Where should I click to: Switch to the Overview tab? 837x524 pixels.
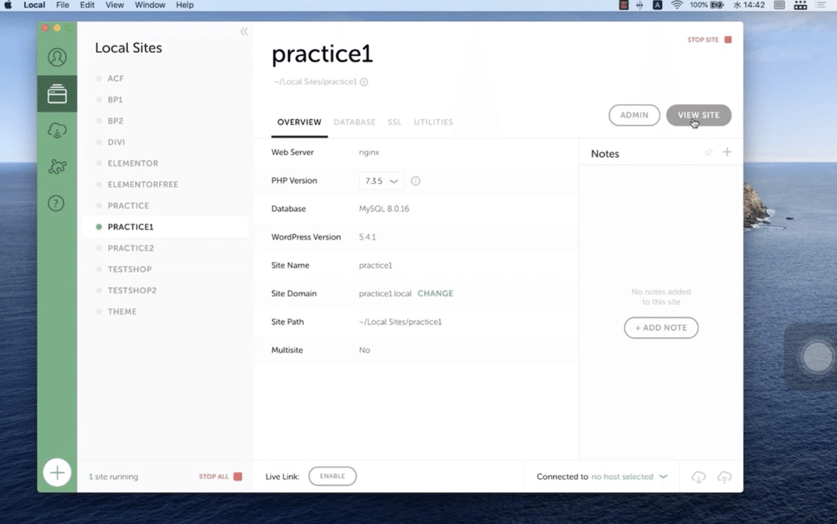coord(299,123)
